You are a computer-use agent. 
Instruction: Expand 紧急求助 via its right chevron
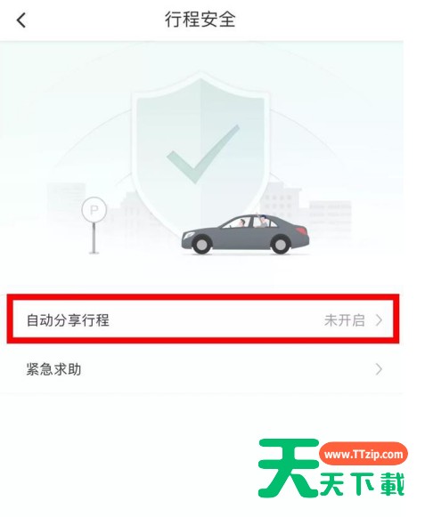pyautogui.click(x=379, y=369)
